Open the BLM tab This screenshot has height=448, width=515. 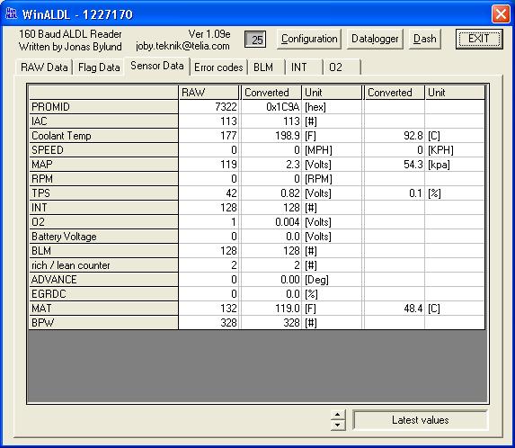pos(266,67)
